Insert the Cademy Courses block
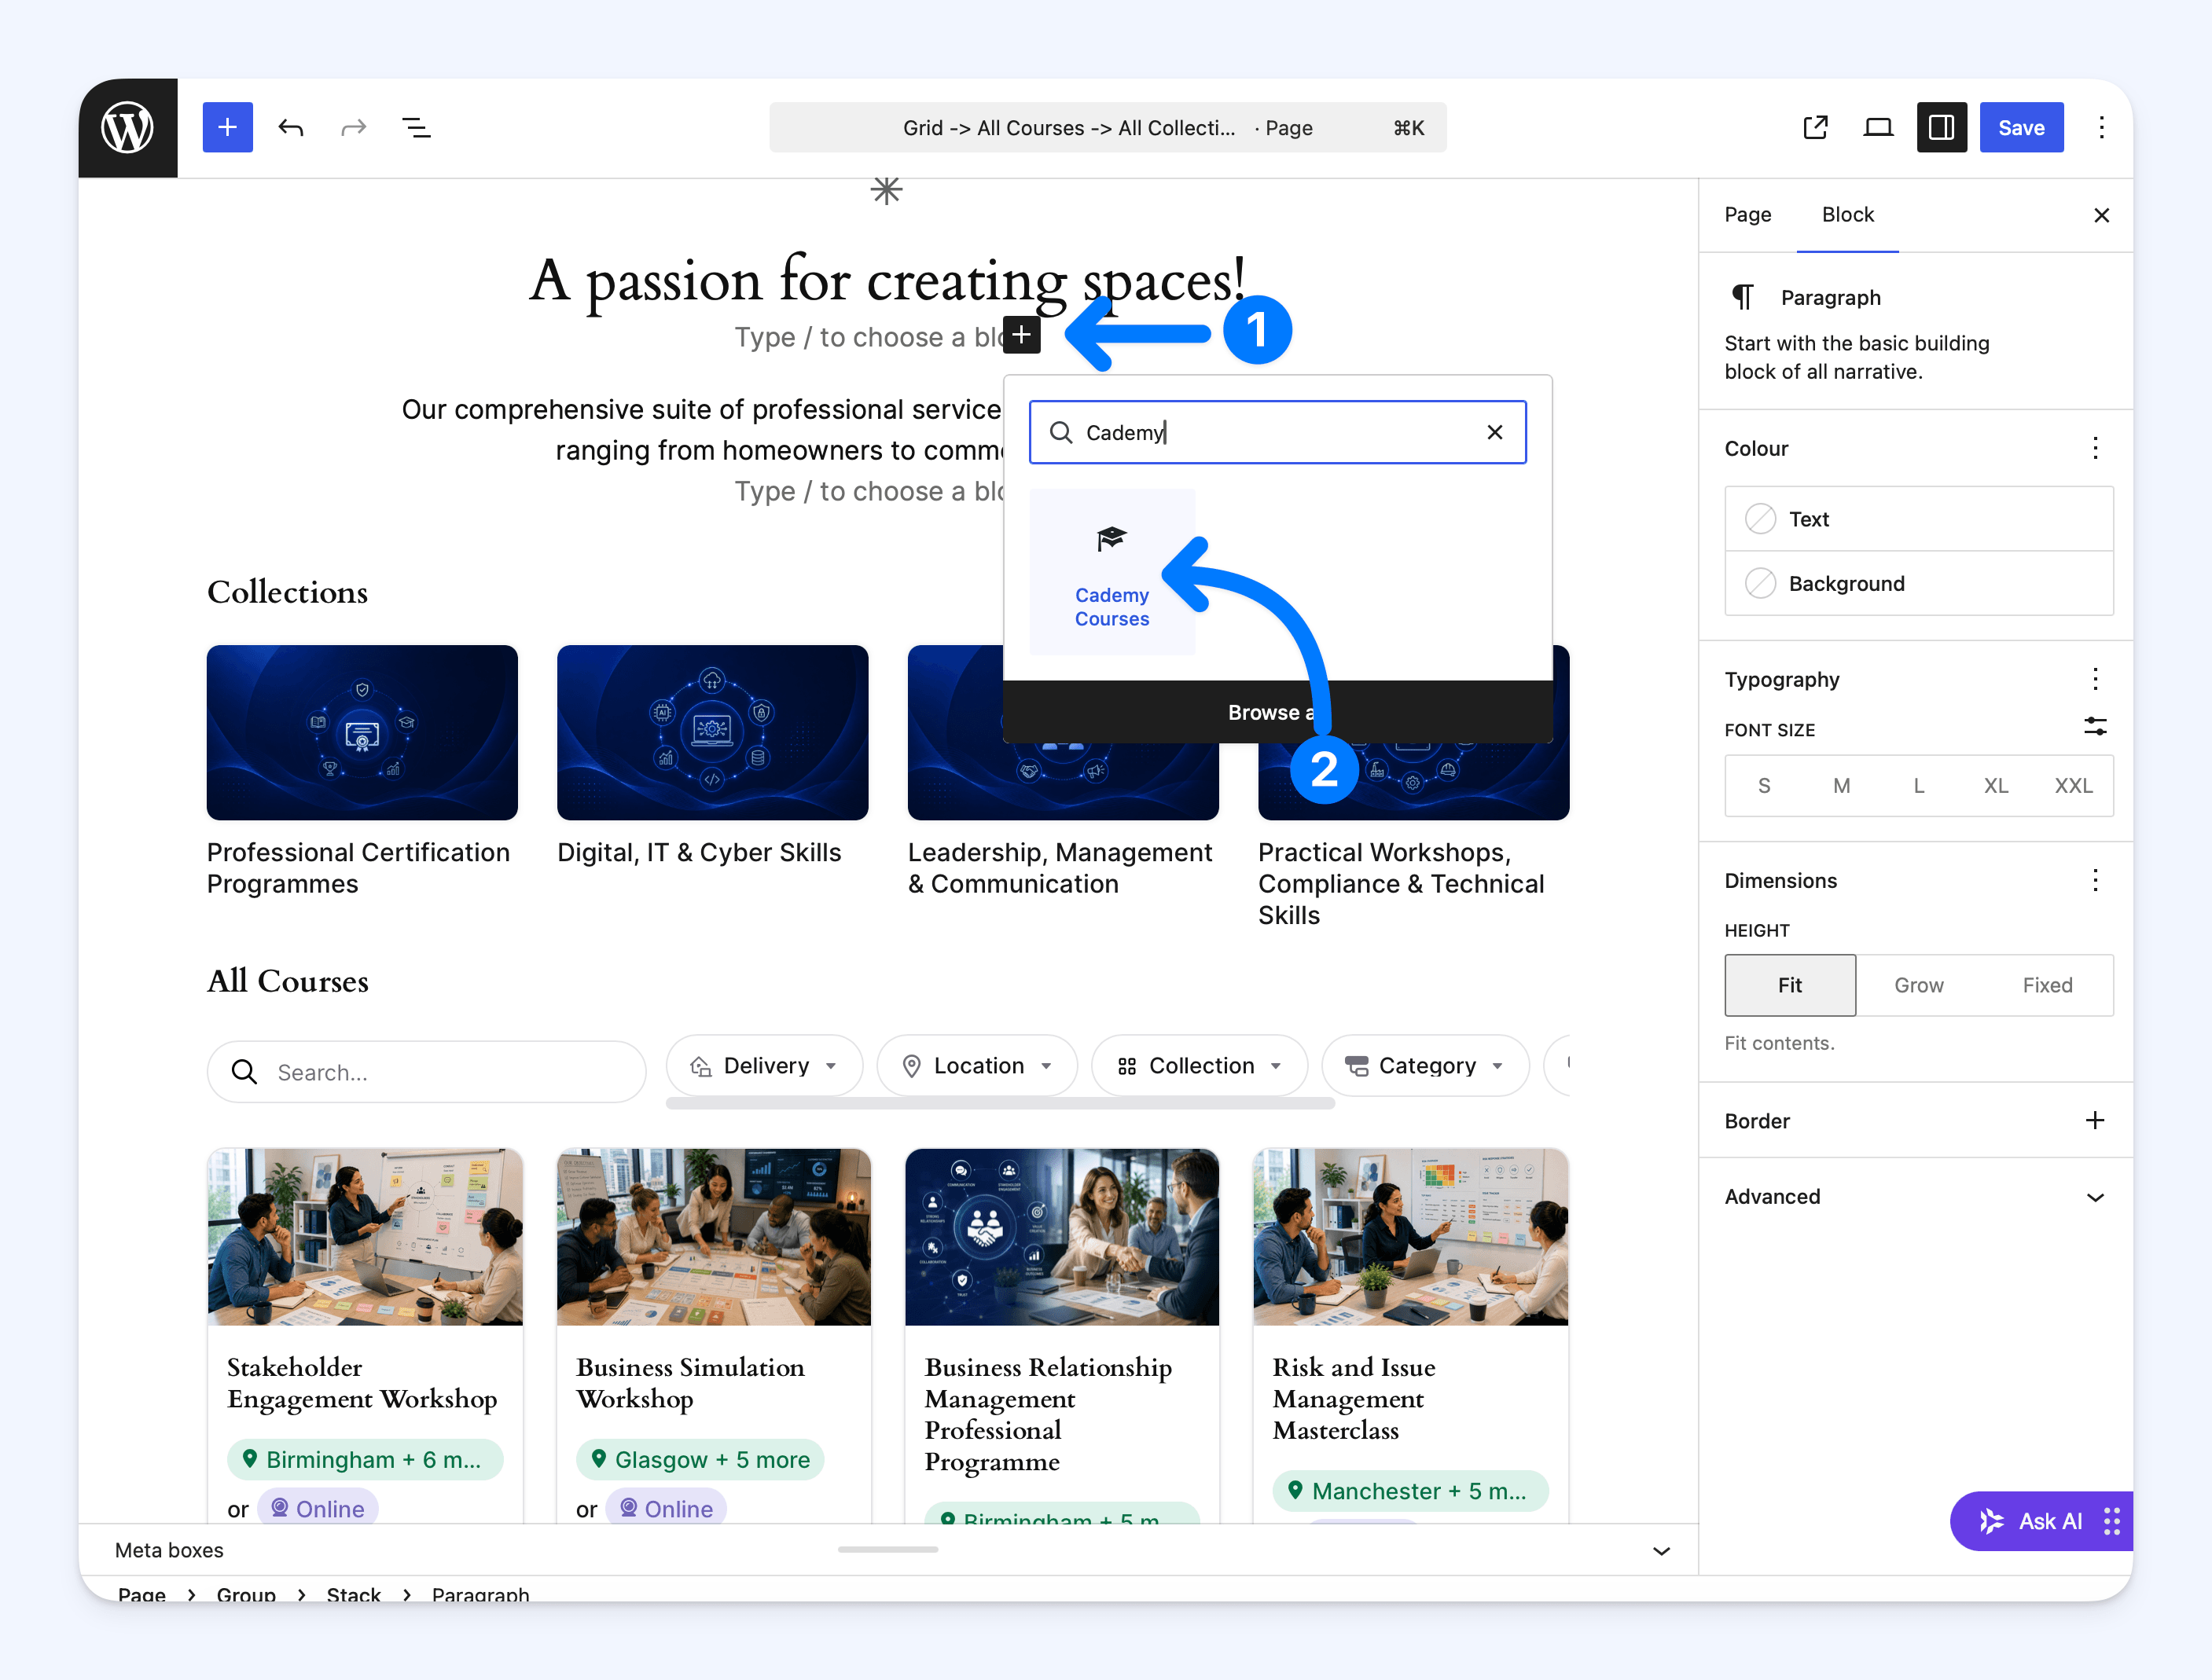Screen dimensions: 2212x1680 click(x=1112, y=572)
